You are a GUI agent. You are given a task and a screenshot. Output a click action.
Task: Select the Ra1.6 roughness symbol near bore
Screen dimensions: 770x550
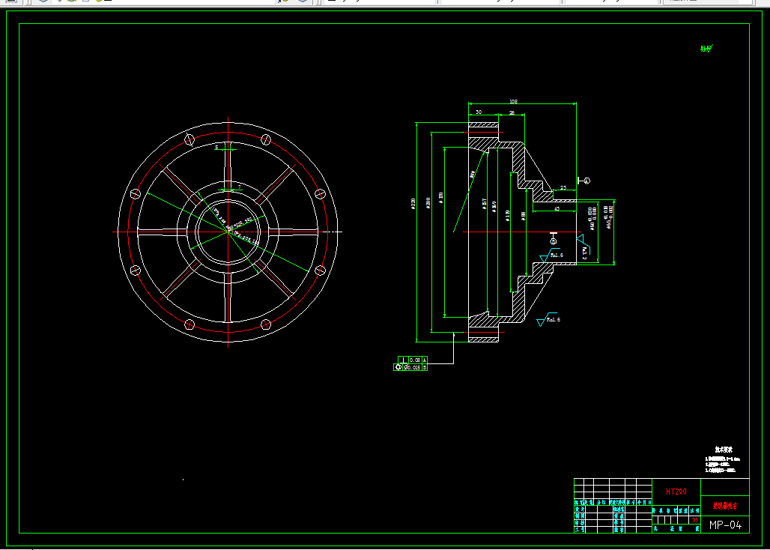551,256
